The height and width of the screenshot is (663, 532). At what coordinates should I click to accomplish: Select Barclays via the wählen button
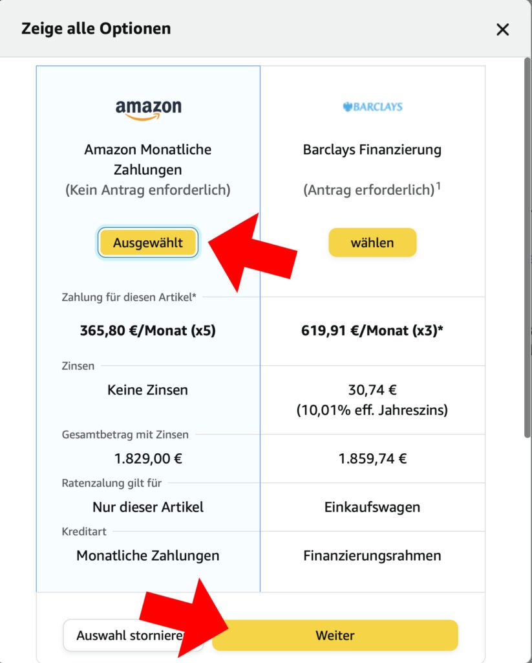tap(372, 243)
